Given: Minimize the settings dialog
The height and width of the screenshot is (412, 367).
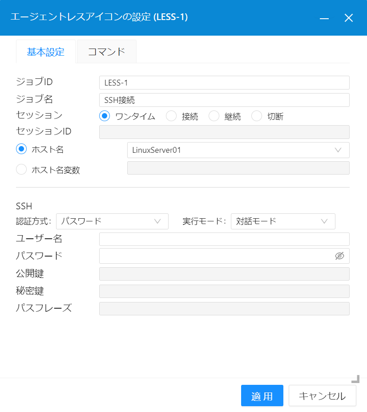Looking at the screenshot, I should [324, 18].
